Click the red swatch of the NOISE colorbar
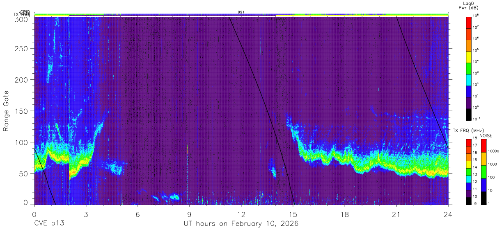The image size is (504, 232). point(483,146)
